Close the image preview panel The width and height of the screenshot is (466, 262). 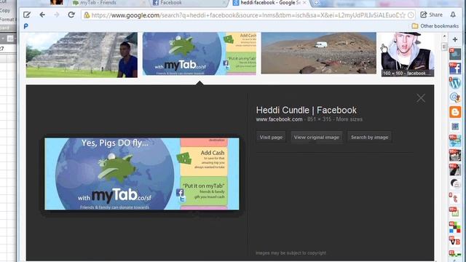(421, 98)
